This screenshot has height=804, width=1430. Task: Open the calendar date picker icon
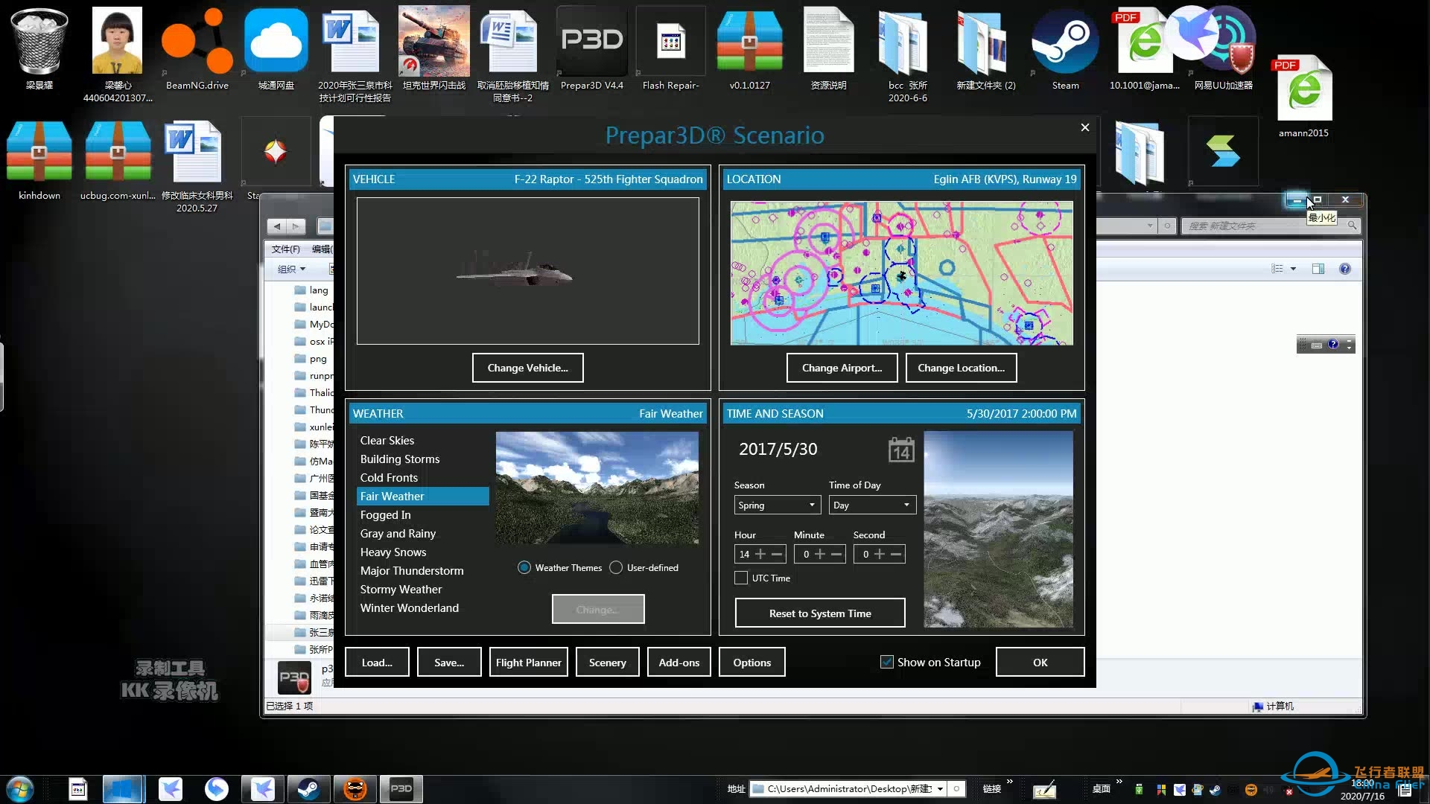(901, 450)
